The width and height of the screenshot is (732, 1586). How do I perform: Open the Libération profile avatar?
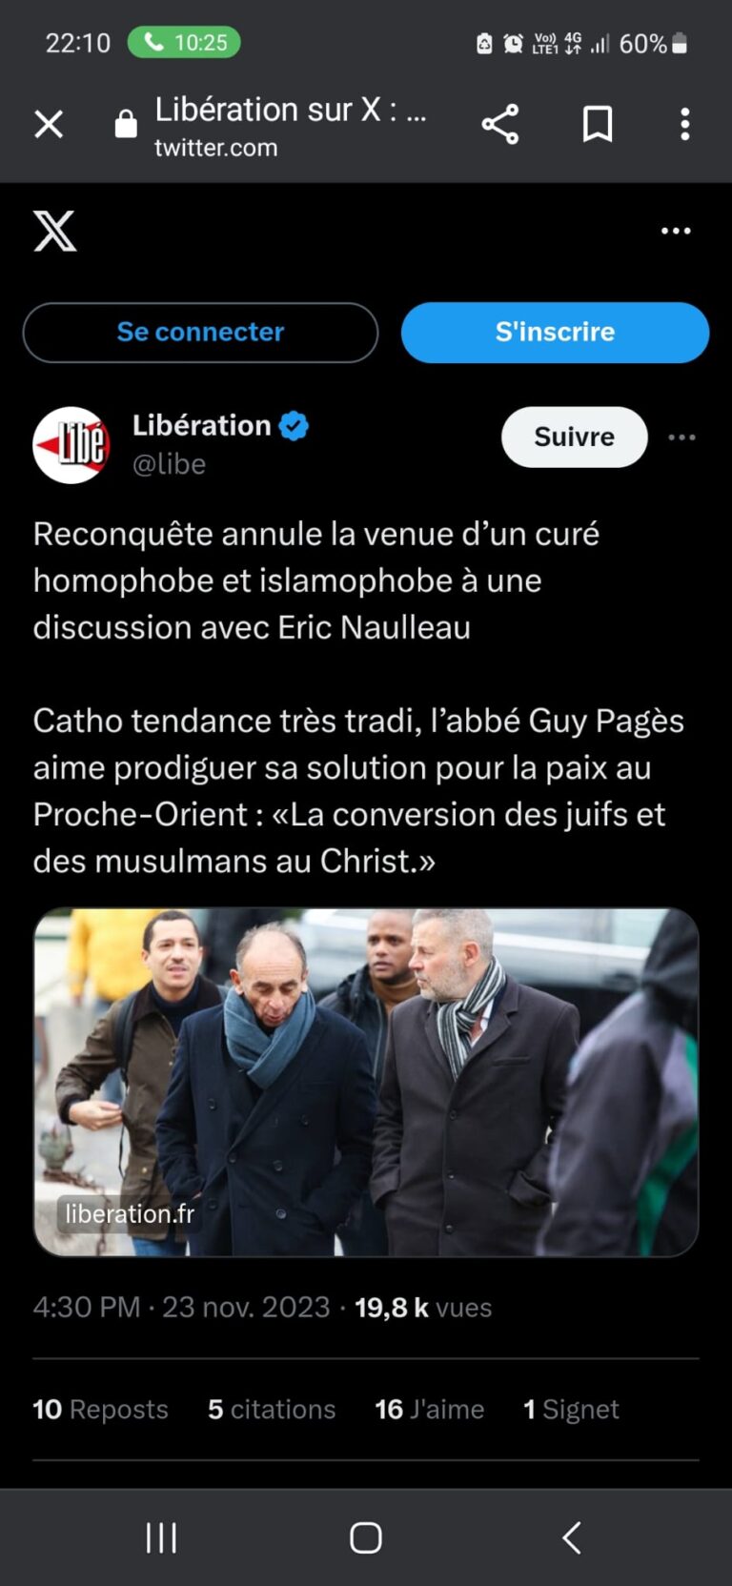(71, 445)
